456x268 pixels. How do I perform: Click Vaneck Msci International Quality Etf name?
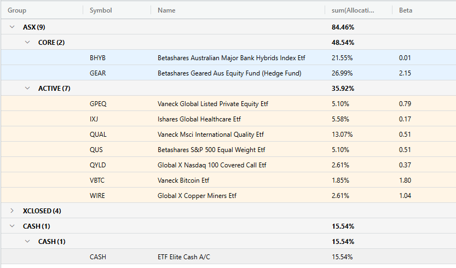pyautogui.click(x=211, y=135)
